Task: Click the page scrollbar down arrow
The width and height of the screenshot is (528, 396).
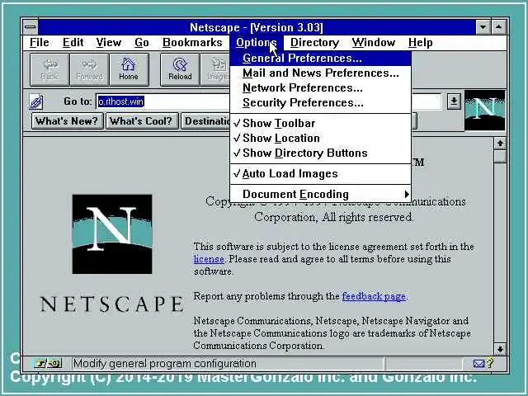Action: 500,349
